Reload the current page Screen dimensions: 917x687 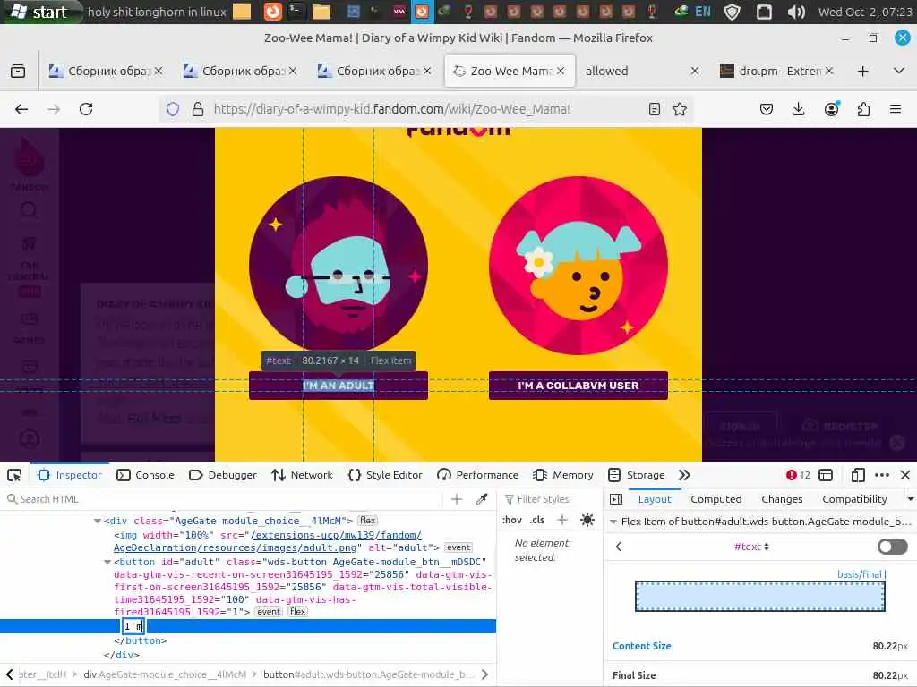pyautogui.click(x=86, y=109)
